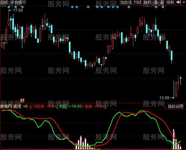Click the 13.99 low price annotation

click(164, 98)
